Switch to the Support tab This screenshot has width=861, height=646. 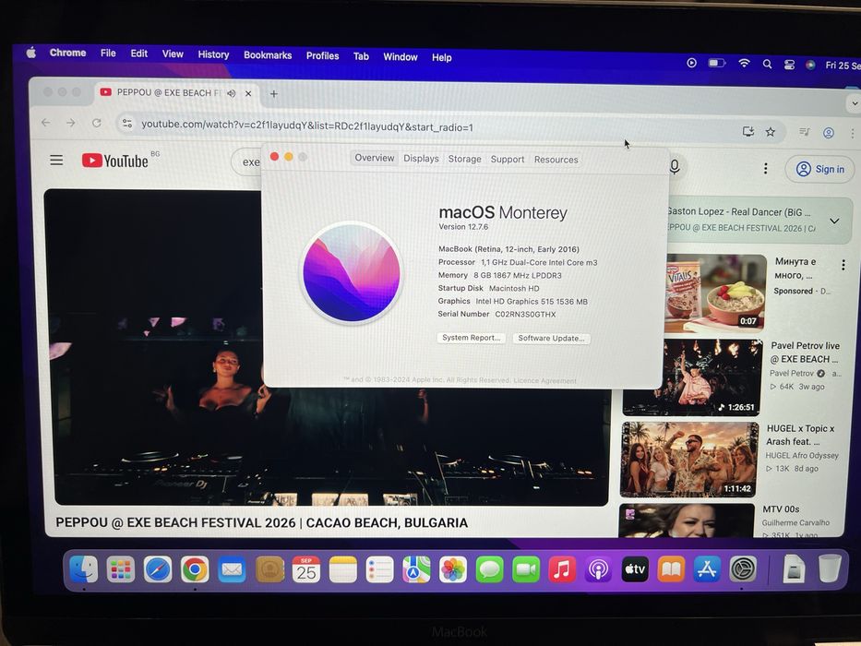pos(508,160)
